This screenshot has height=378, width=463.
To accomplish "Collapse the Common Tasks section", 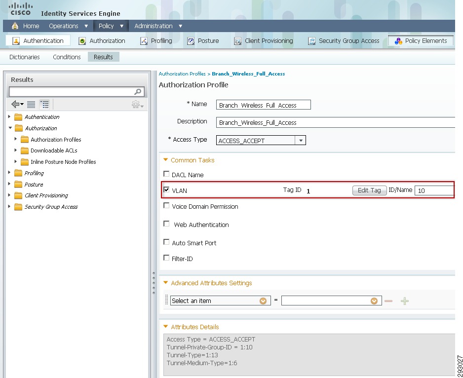I will click(165, 160).
